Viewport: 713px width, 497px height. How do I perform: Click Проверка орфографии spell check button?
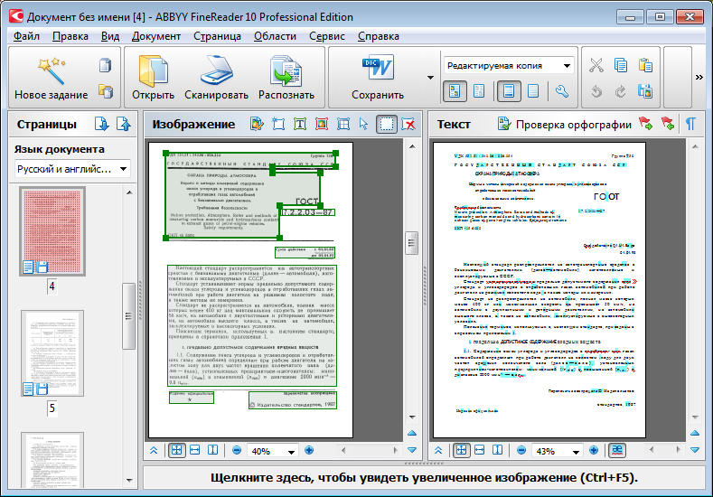click(x=564, y=124)
